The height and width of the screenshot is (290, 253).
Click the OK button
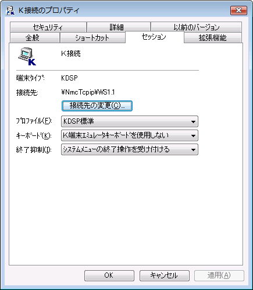pyautogui.click(x=109, y=275)
